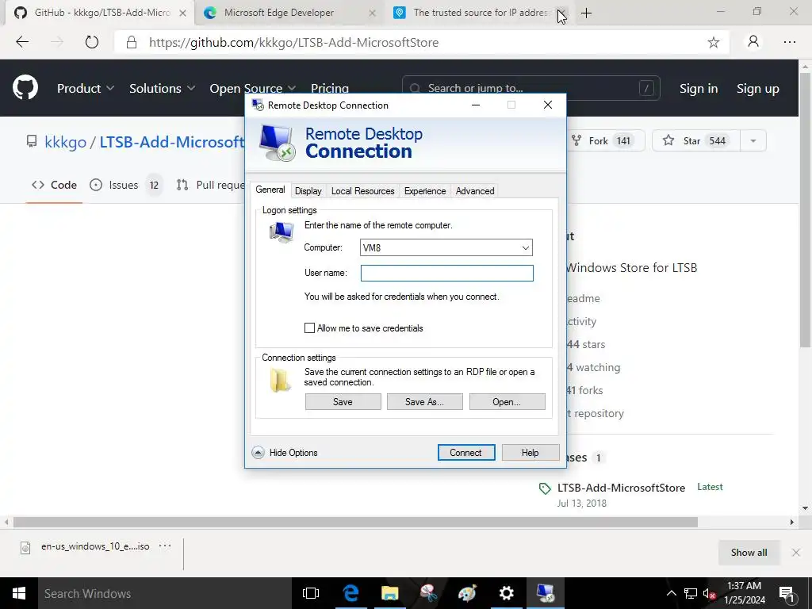Check Allow me to save credentials
Screen dimensions: 812x609
click(x=310, y=327)
